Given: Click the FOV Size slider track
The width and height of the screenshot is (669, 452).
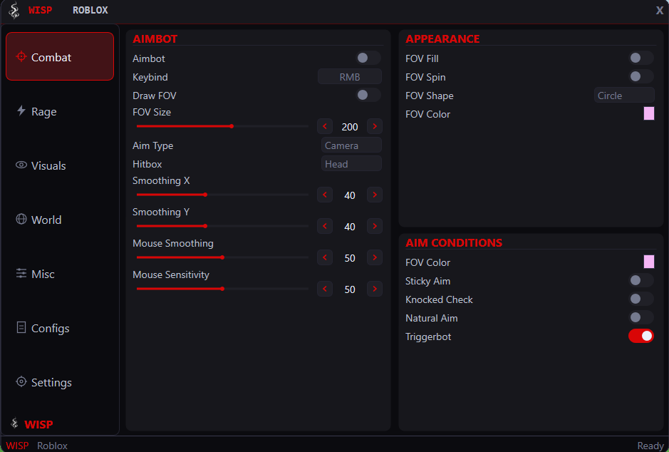Looking at the screenshot, I should pos(222,126).
